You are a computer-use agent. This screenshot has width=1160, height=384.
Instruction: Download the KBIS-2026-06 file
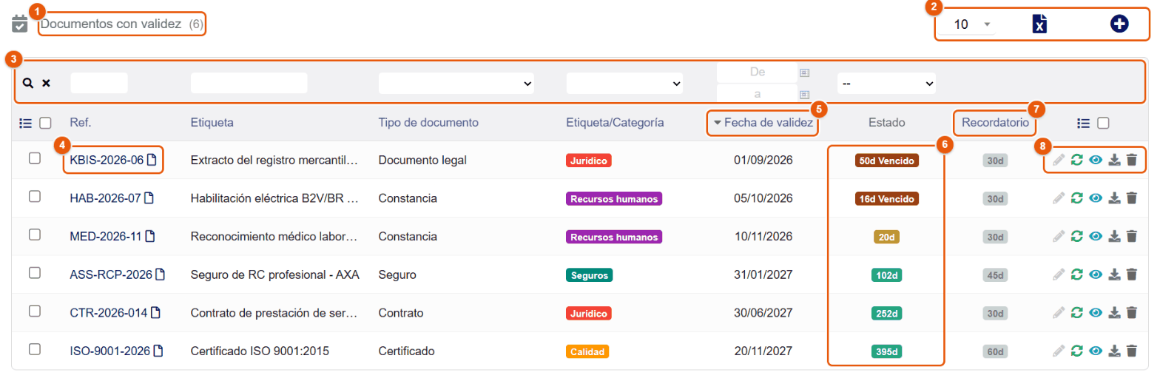pyautogui.click(x=1115, y=160)
